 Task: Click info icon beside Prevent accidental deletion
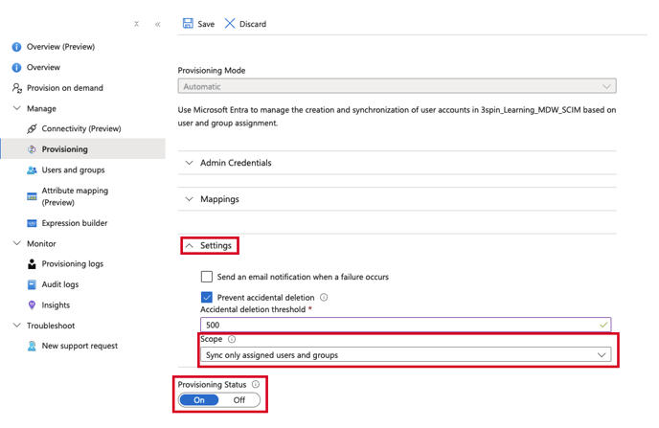pos(324,298)
